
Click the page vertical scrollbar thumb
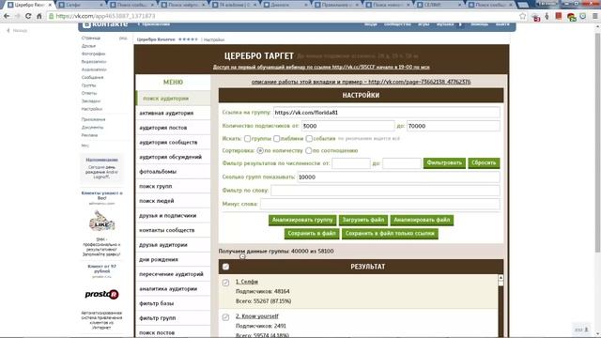(597, 142)
